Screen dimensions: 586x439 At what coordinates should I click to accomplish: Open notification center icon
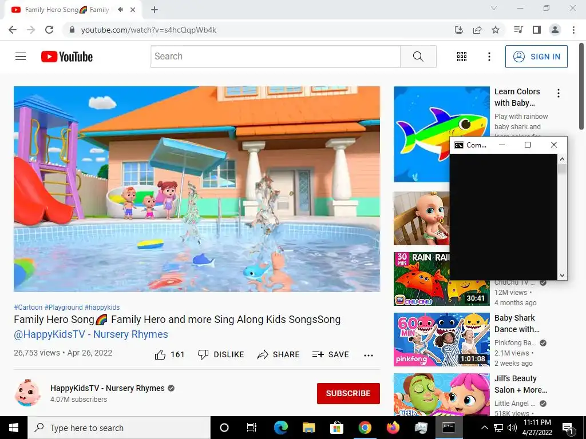pyautogui.click(x=568, y=429)
